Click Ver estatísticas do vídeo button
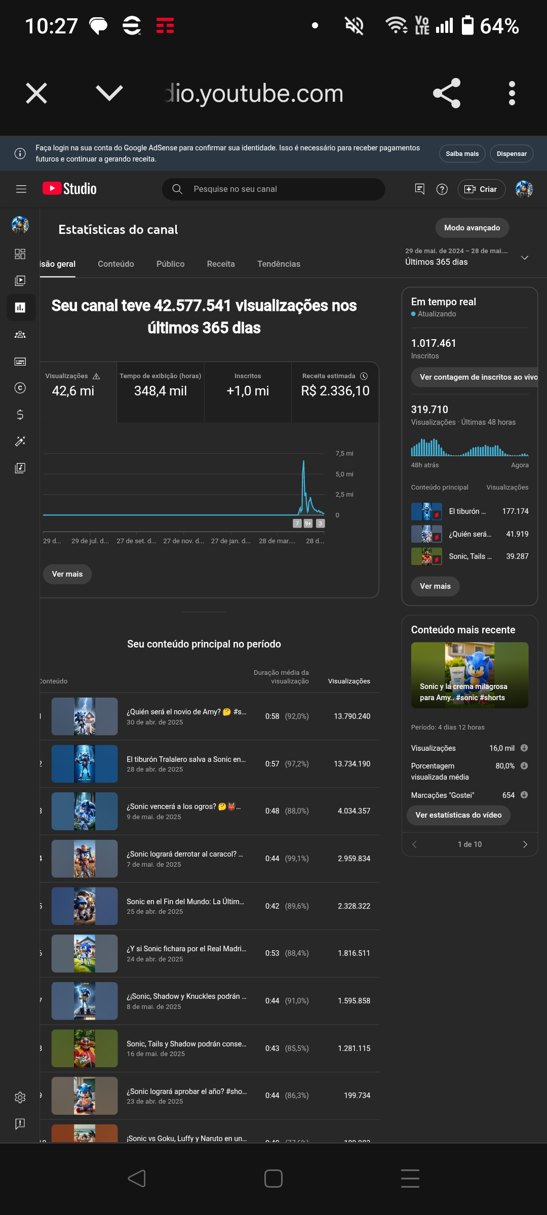The width and height of the screenshot is (547, 1215). (x=459, y=815)
